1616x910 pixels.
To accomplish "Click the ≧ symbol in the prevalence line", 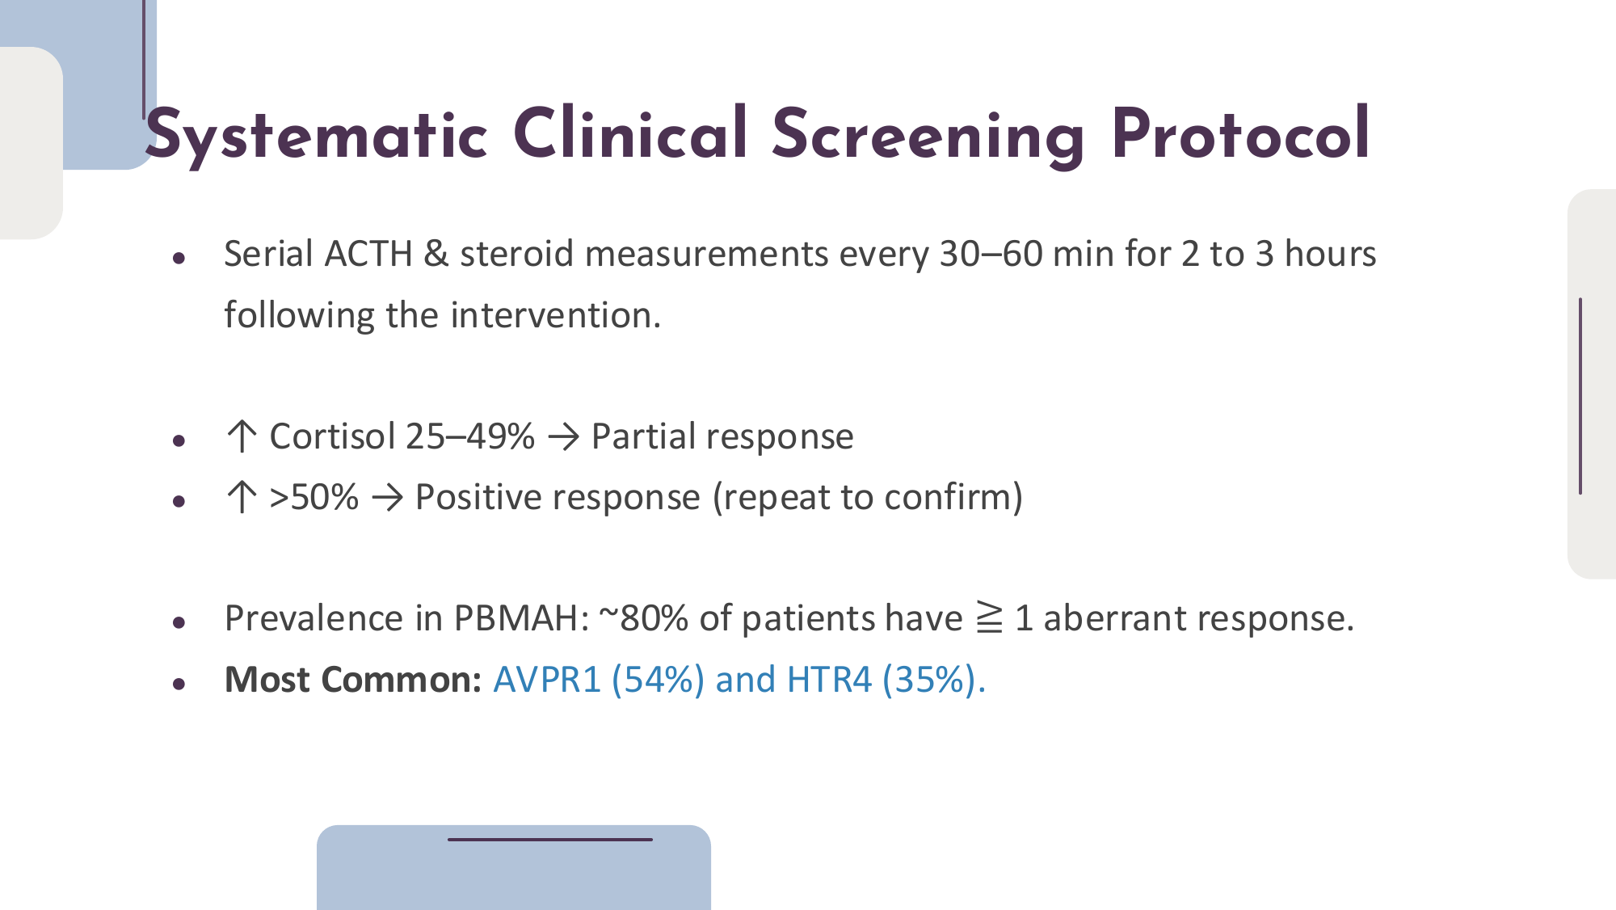I will point(989,618).
